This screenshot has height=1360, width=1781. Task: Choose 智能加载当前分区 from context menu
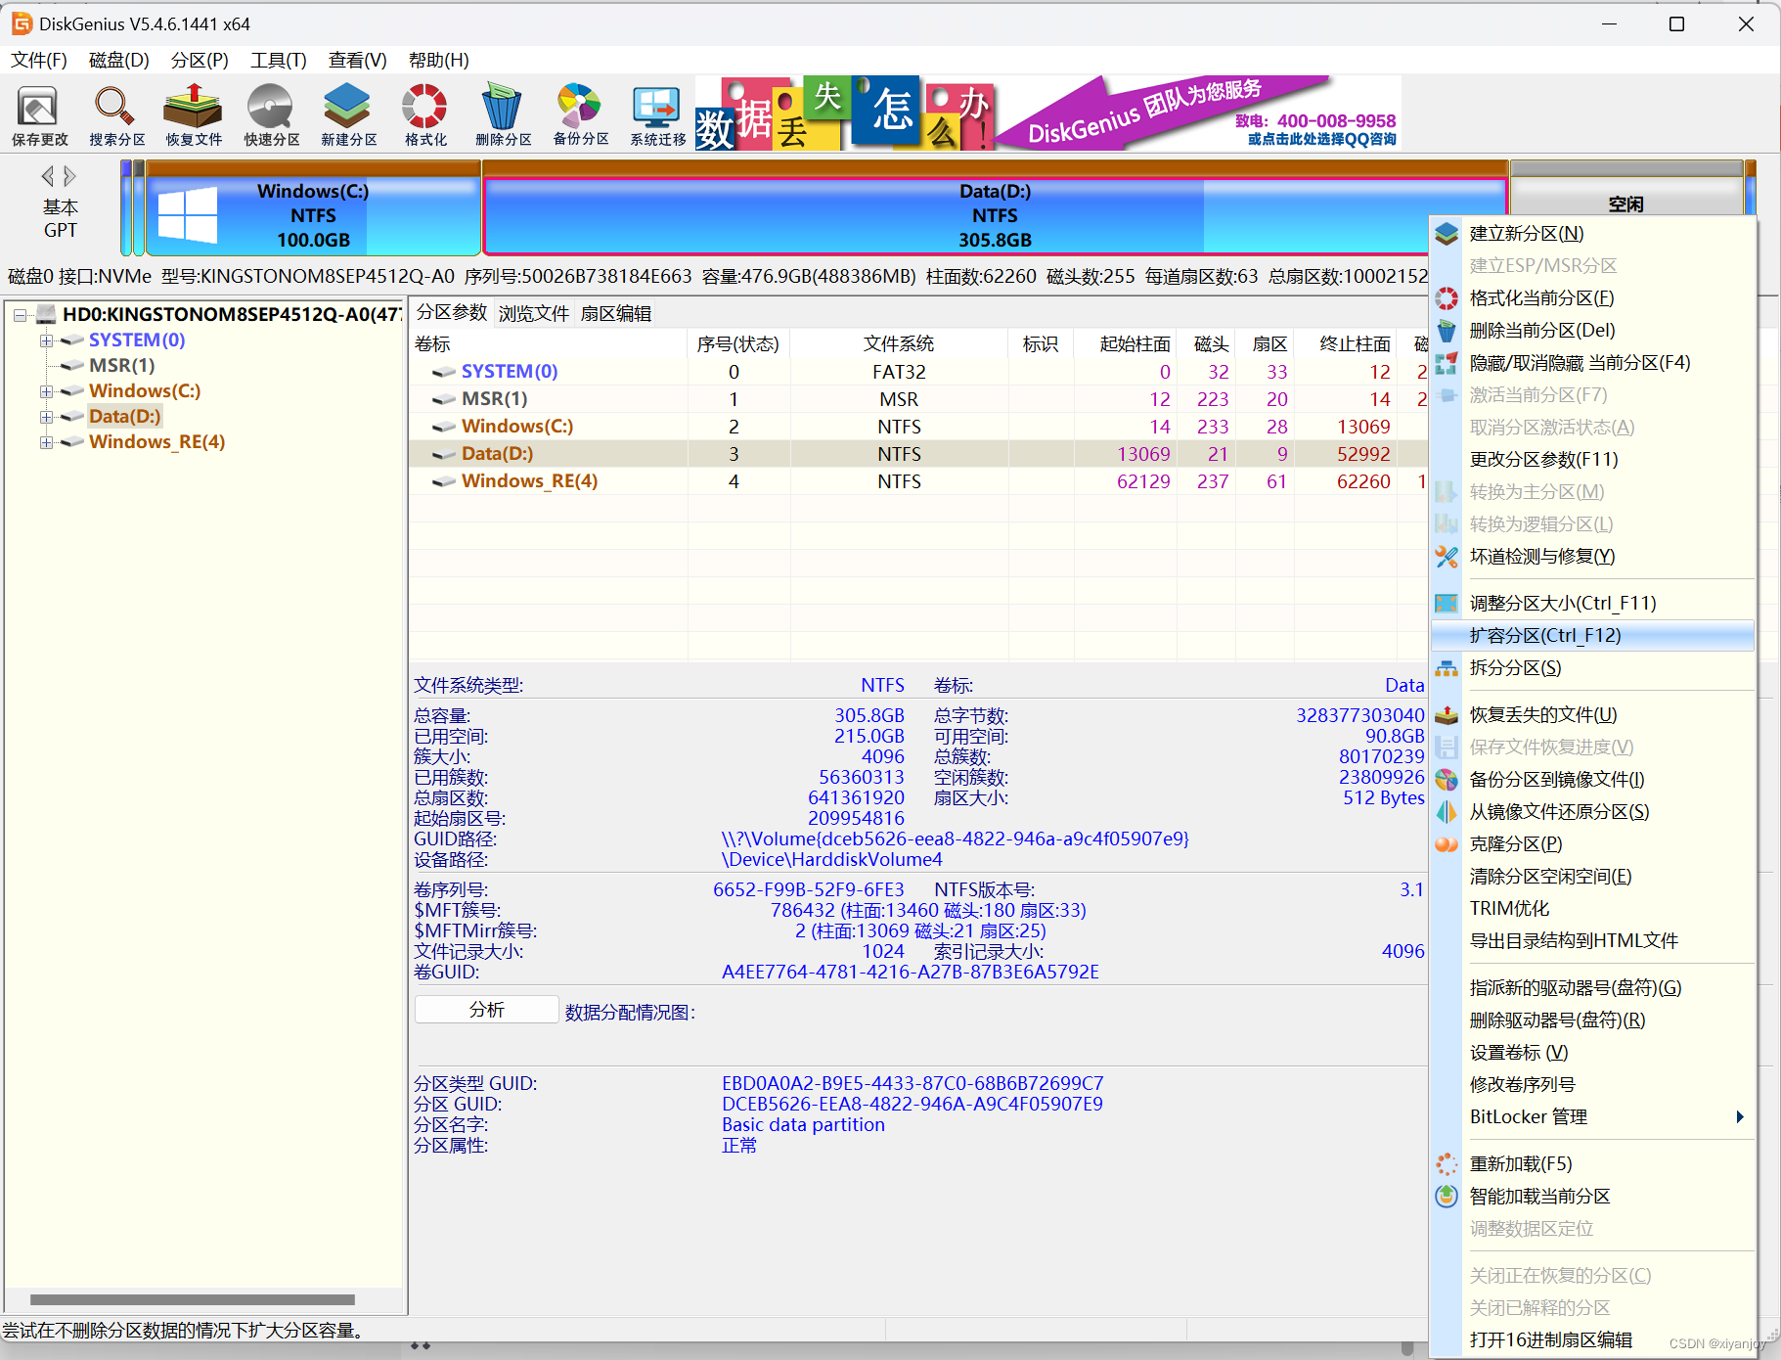point(1592,1196)
